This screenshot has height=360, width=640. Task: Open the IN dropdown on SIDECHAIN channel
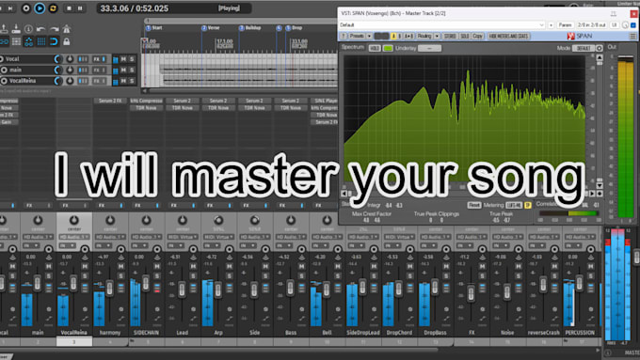[x=138, y=246]
